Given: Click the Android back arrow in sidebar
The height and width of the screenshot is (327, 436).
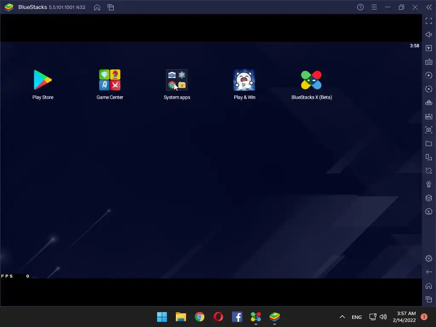Looking at the screenshot, I should (x=429, y=272).
